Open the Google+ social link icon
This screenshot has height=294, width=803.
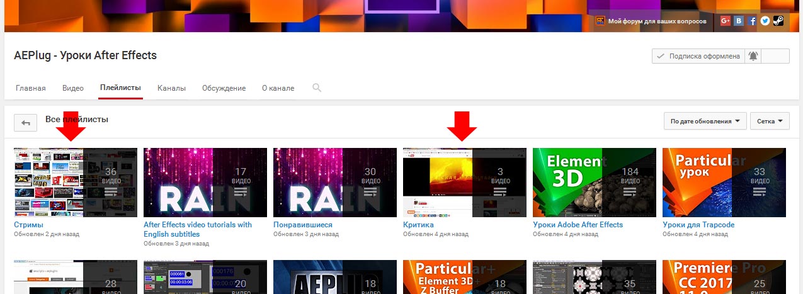click(x=726, y=21)
